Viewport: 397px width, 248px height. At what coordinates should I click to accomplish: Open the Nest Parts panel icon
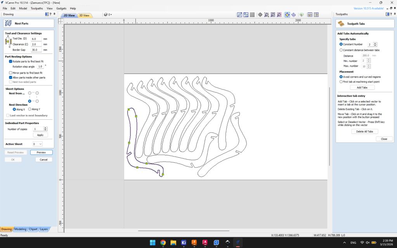tap(8, 23)
